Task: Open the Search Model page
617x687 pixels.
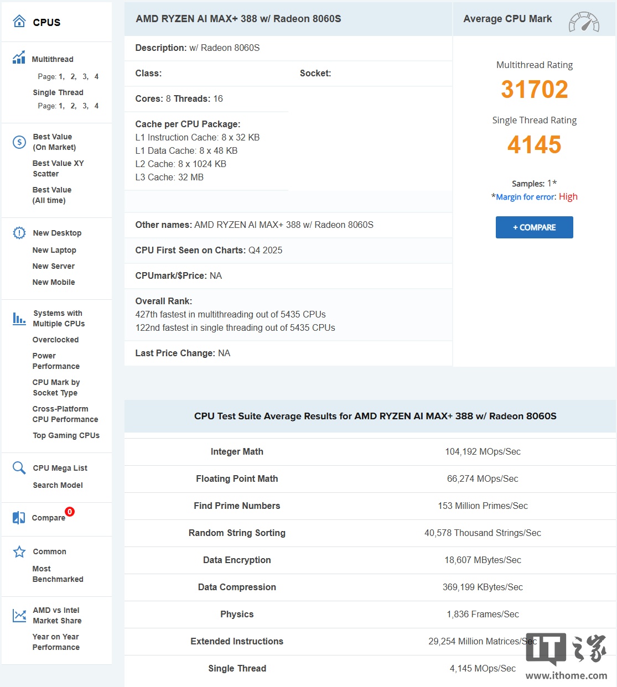Action: (58, 485)
